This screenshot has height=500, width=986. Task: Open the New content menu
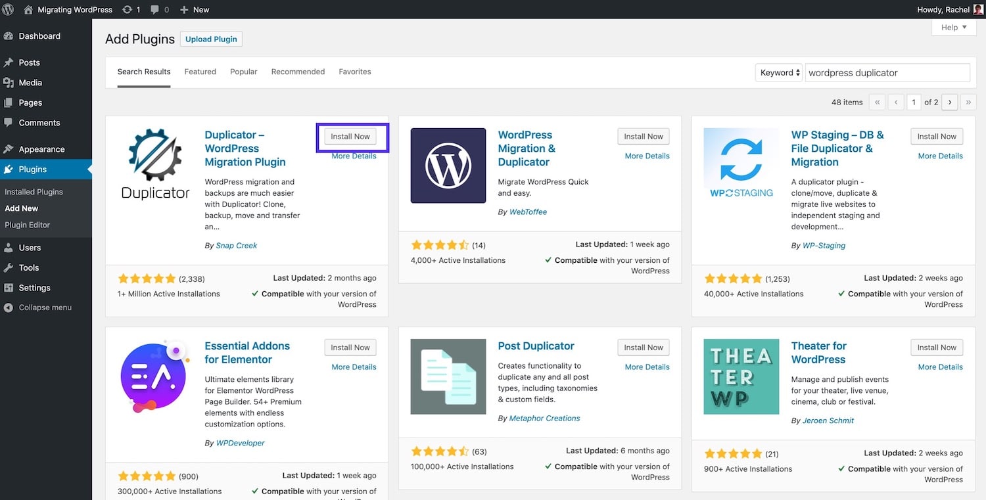tap(195, 10)
